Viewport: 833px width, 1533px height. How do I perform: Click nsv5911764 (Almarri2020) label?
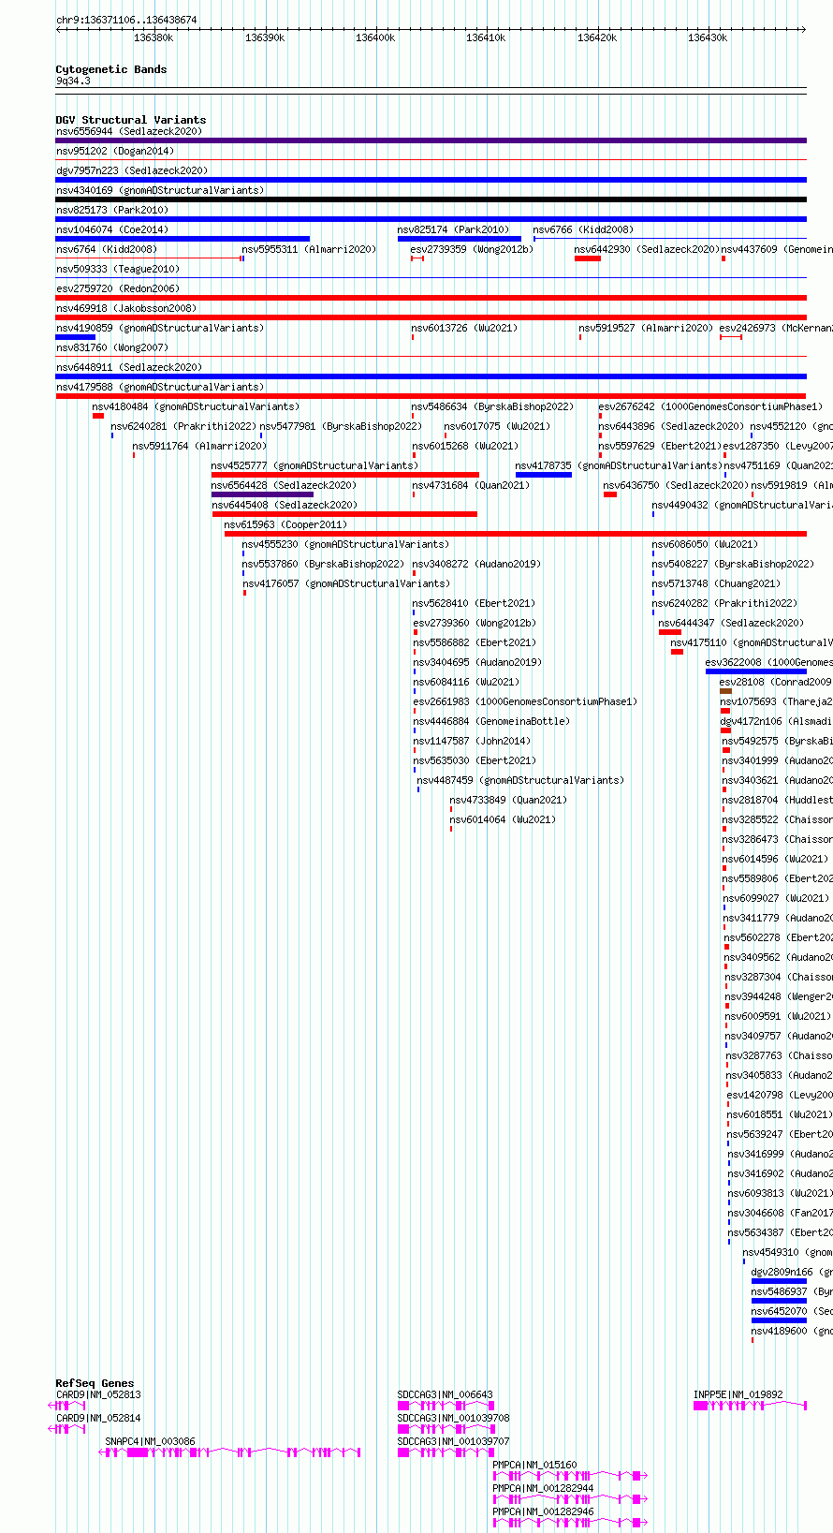point(199,446)
